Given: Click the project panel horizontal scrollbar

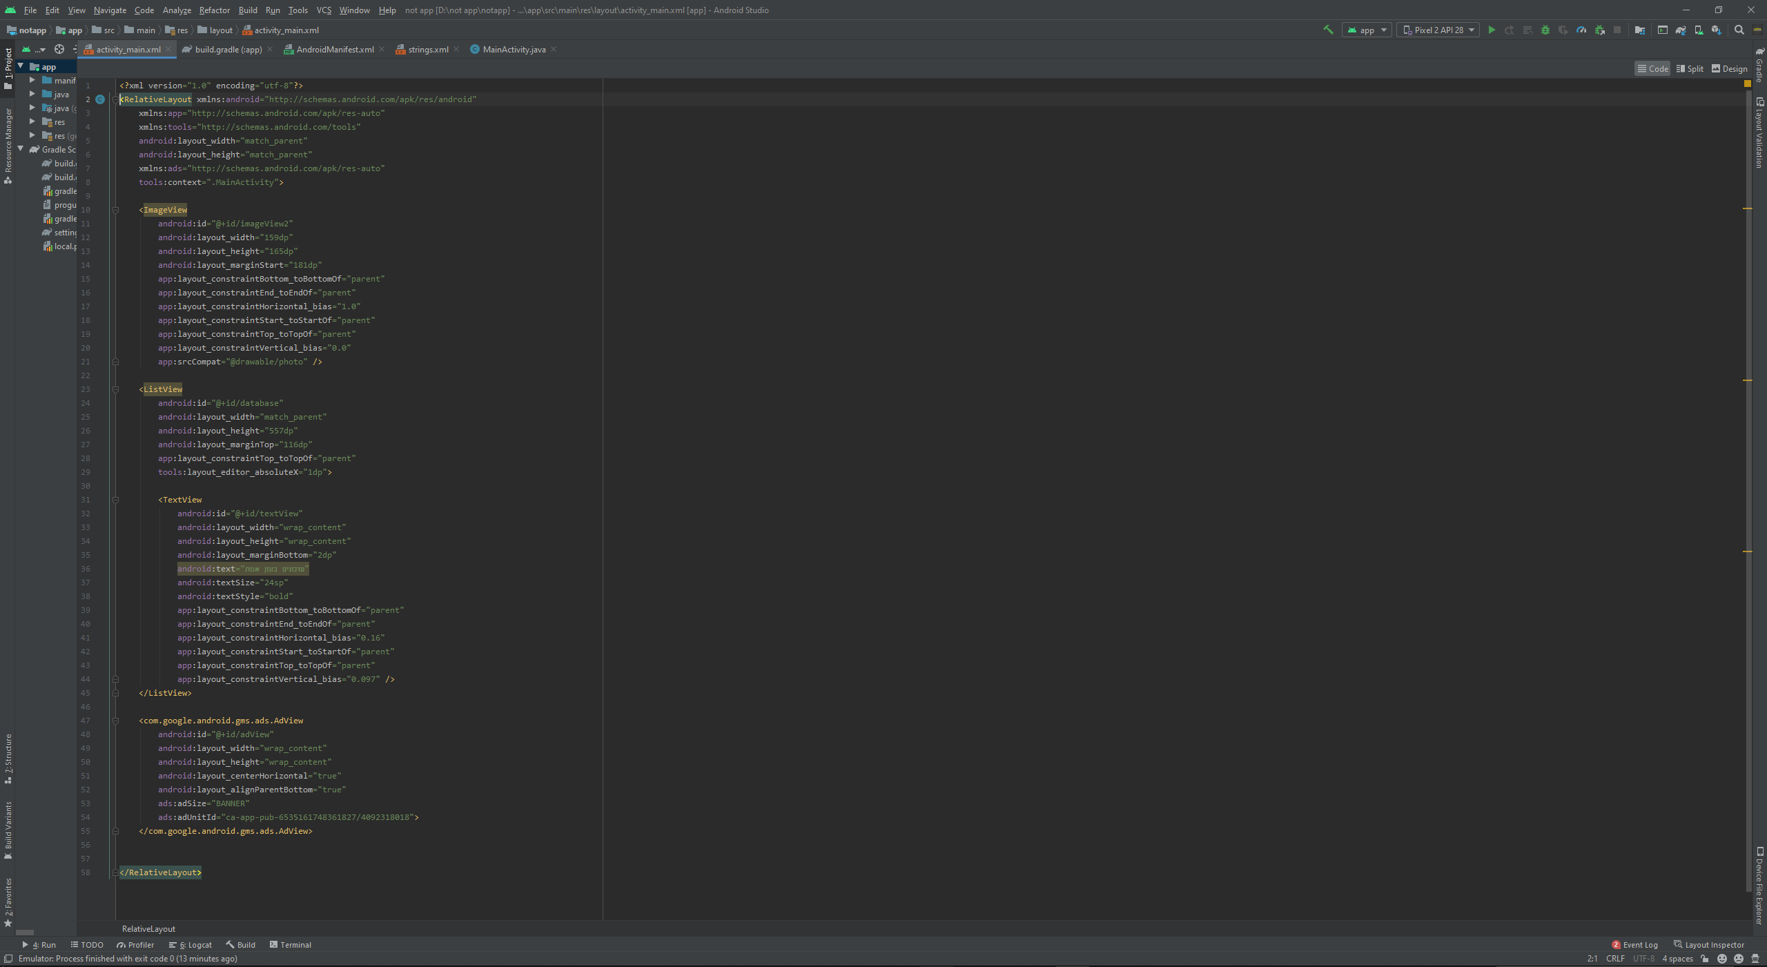Looking at the screenshot, I should 25,932.
